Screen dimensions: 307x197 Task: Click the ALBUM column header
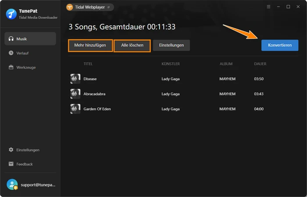(x=226, y=64)
